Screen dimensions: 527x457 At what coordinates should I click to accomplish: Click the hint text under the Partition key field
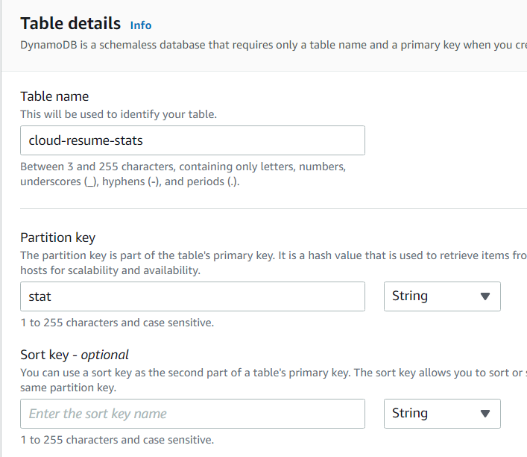117,323
